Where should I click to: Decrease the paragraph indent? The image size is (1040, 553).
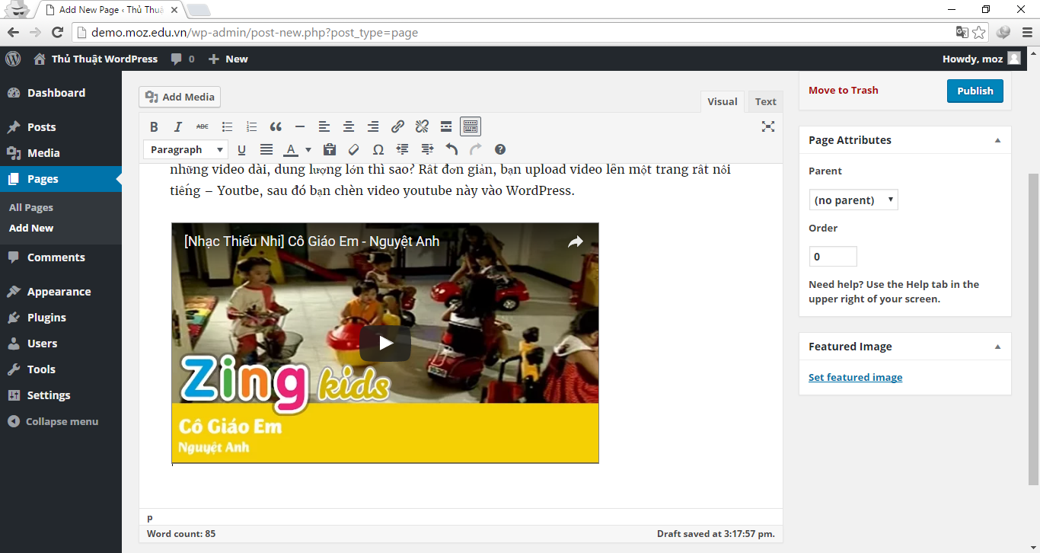403,149
